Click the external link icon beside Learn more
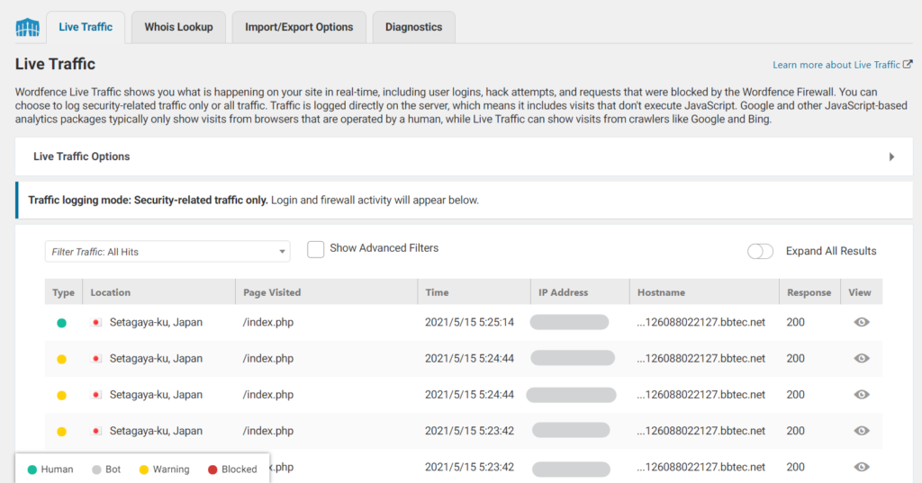Screen dimensions: 922x483 (908, 64)
